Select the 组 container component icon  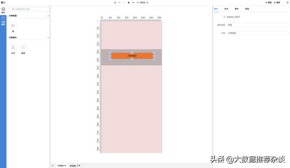[x=13, y=26]
